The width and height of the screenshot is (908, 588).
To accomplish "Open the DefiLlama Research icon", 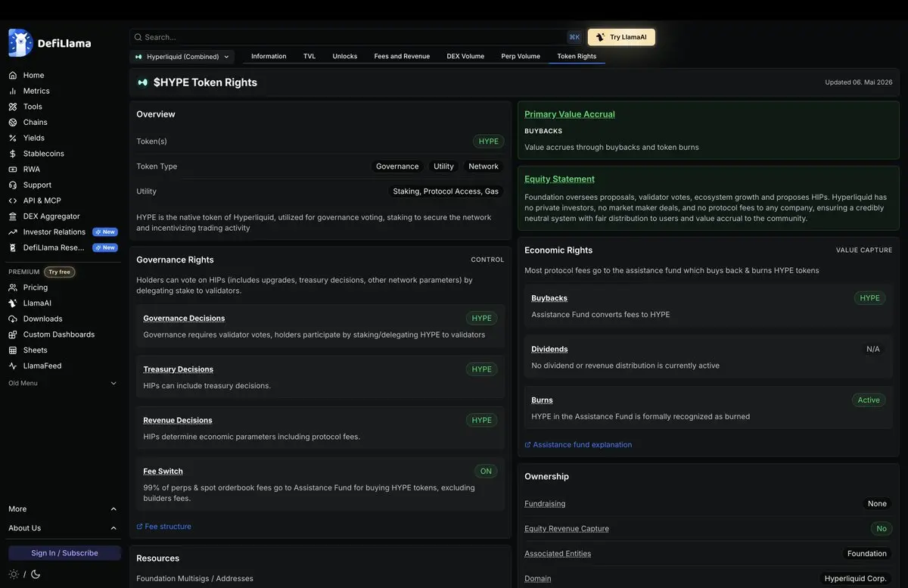I will point(13,247).
